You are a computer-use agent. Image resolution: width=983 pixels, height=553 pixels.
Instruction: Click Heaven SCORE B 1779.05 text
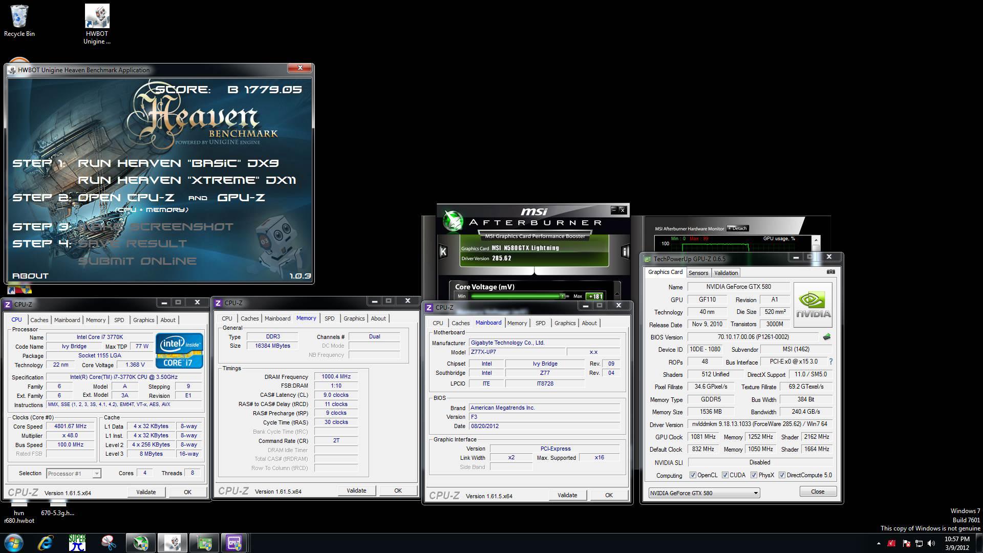(x=228, y=90)
